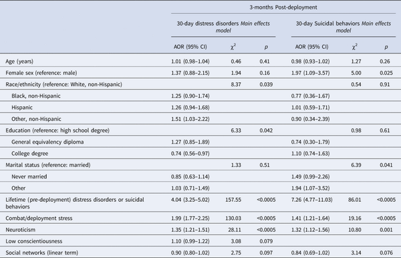Select the 'College degree' row label
Image resolution: width=401 pixels, height=258 pixels.
click(x=29, y=154)
